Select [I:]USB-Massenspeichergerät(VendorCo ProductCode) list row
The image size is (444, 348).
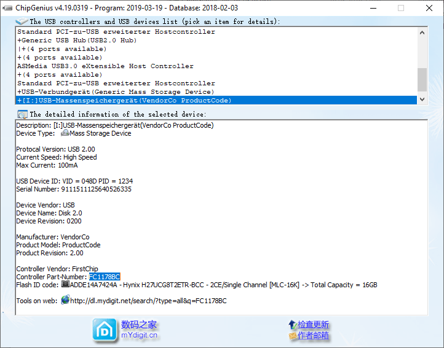[x=216, y=101]
